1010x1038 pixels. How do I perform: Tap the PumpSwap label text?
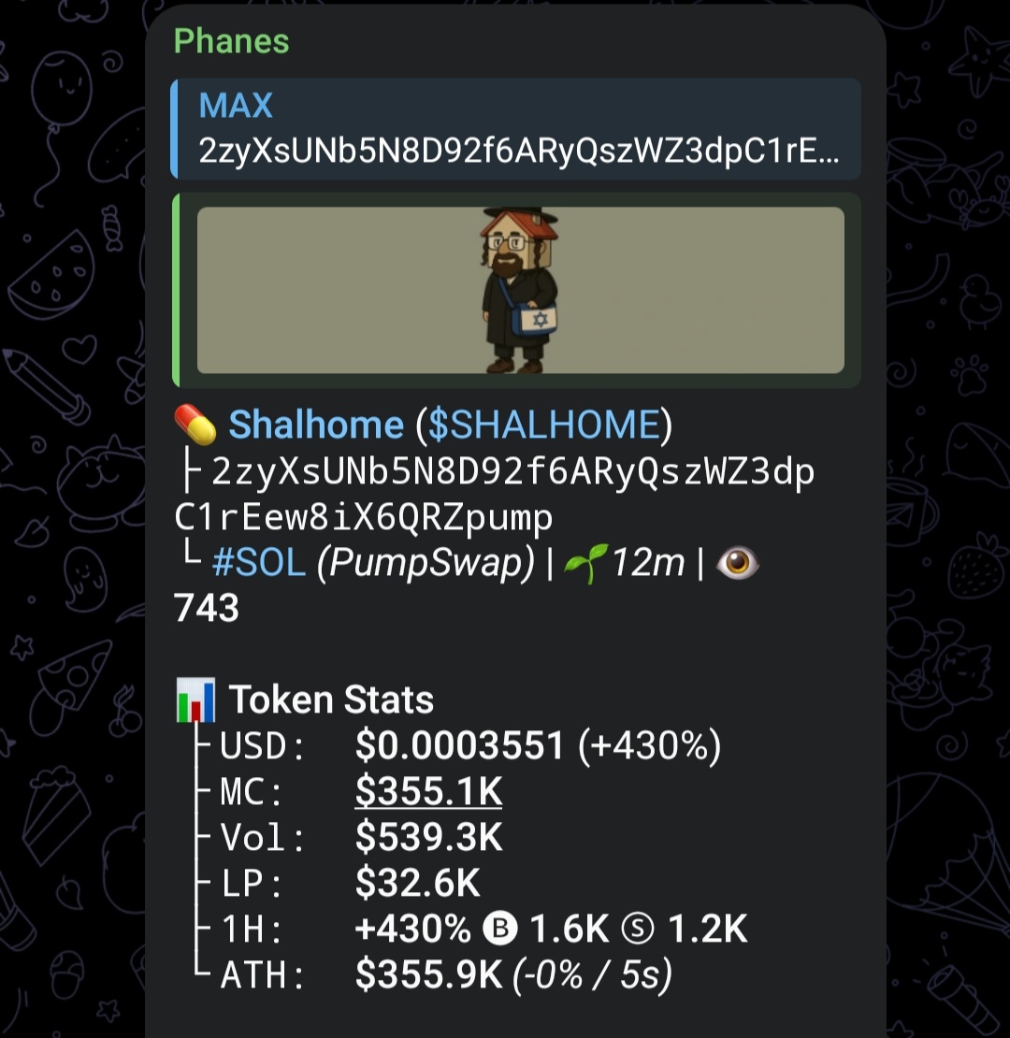[426, 563]
